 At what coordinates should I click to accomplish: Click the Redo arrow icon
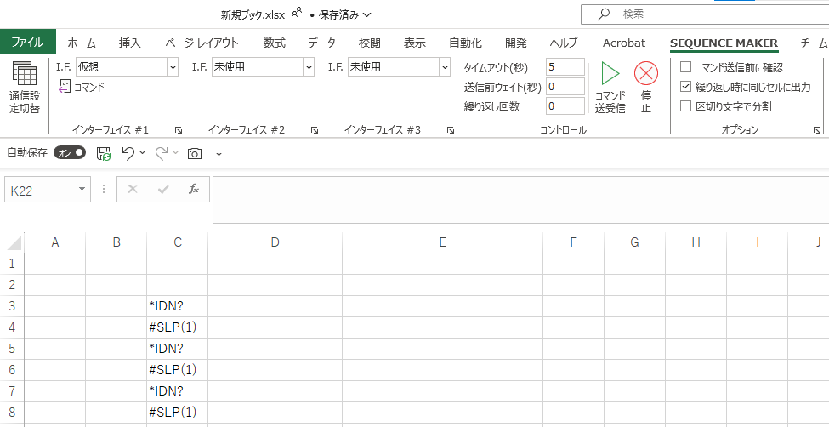pos(162,153)
